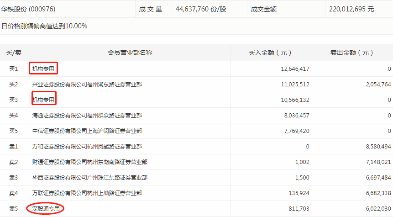The height and width of the screenshot is (217, 393).
Task: Select 万联证券 杭州上塘路证券营业部 entry
Action: pyautogui.click(x=87, y=193)
